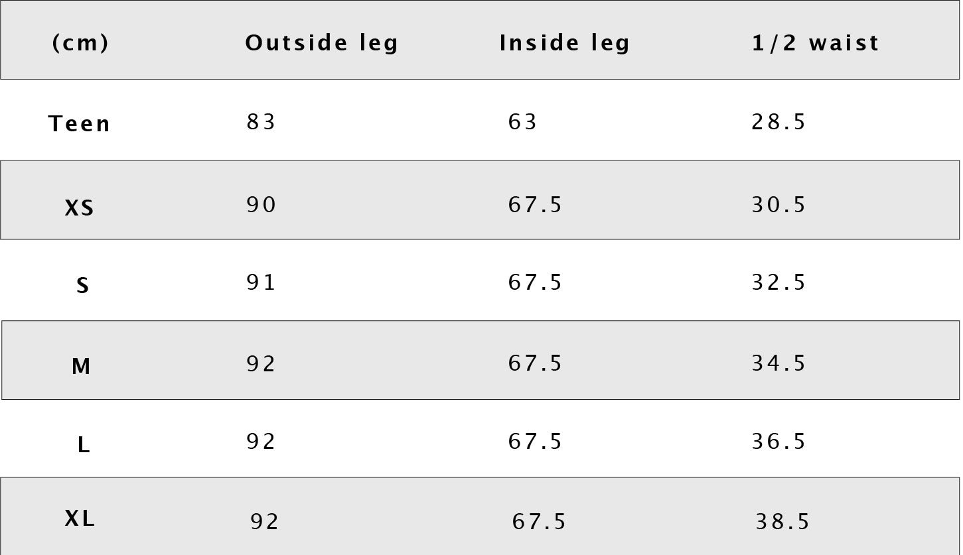Select the L size row label
The image size is (963, 555).
tap(84, 445)
